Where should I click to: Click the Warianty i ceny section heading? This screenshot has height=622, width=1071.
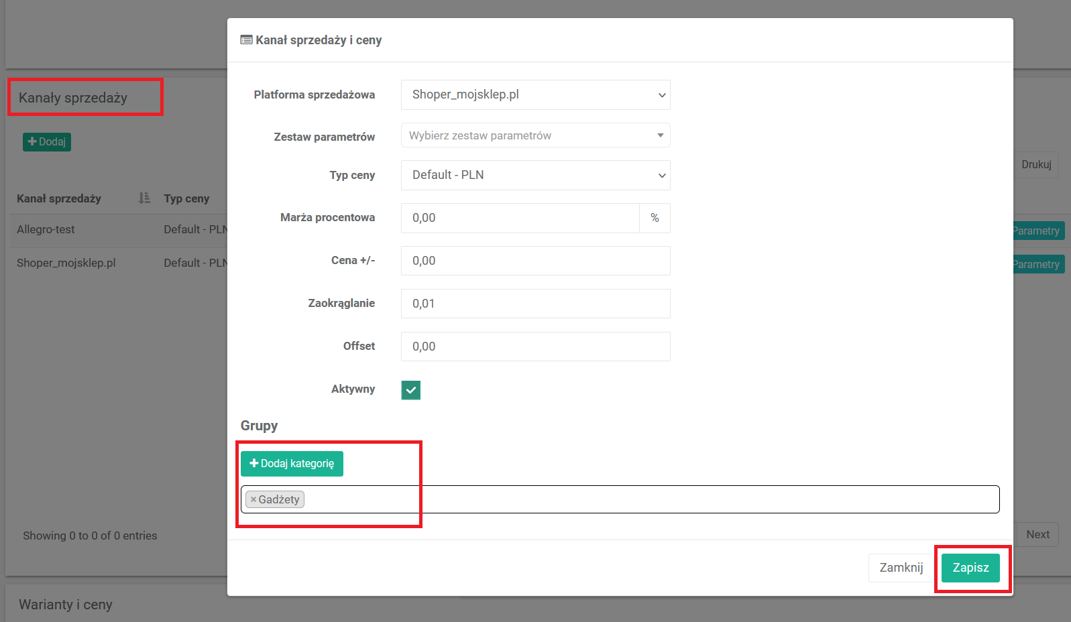[x=66, y=605]
